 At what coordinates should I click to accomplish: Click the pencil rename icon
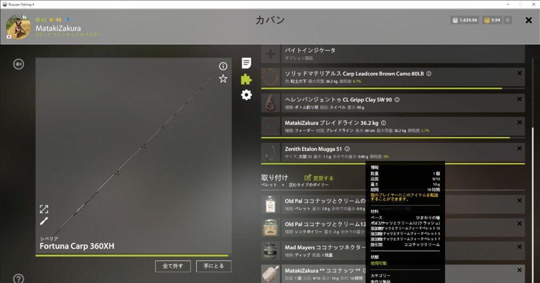(44, 221)
